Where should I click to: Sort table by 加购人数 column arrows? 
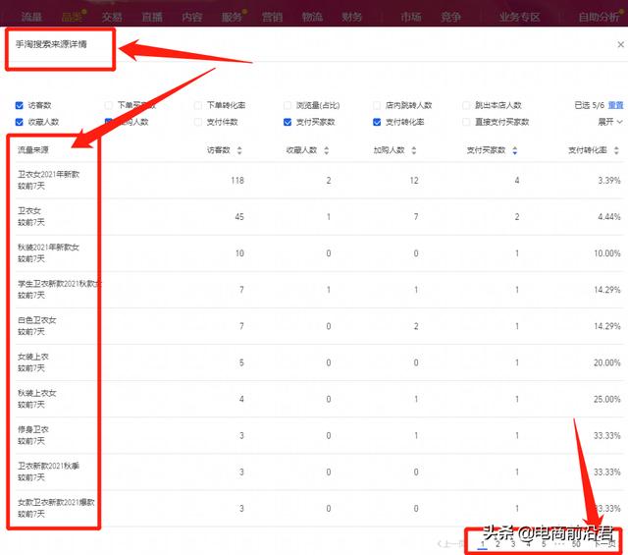coord(414,150)
